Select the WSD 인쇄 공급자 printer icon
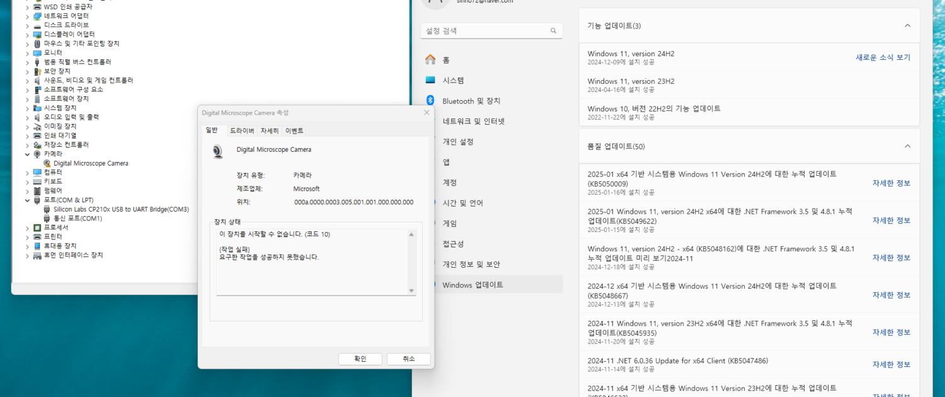 (x=37, y=6)
